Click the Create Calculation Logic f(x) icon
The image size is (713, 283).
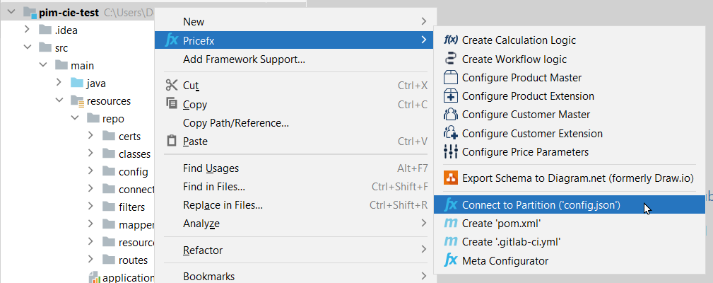[450, 40]
